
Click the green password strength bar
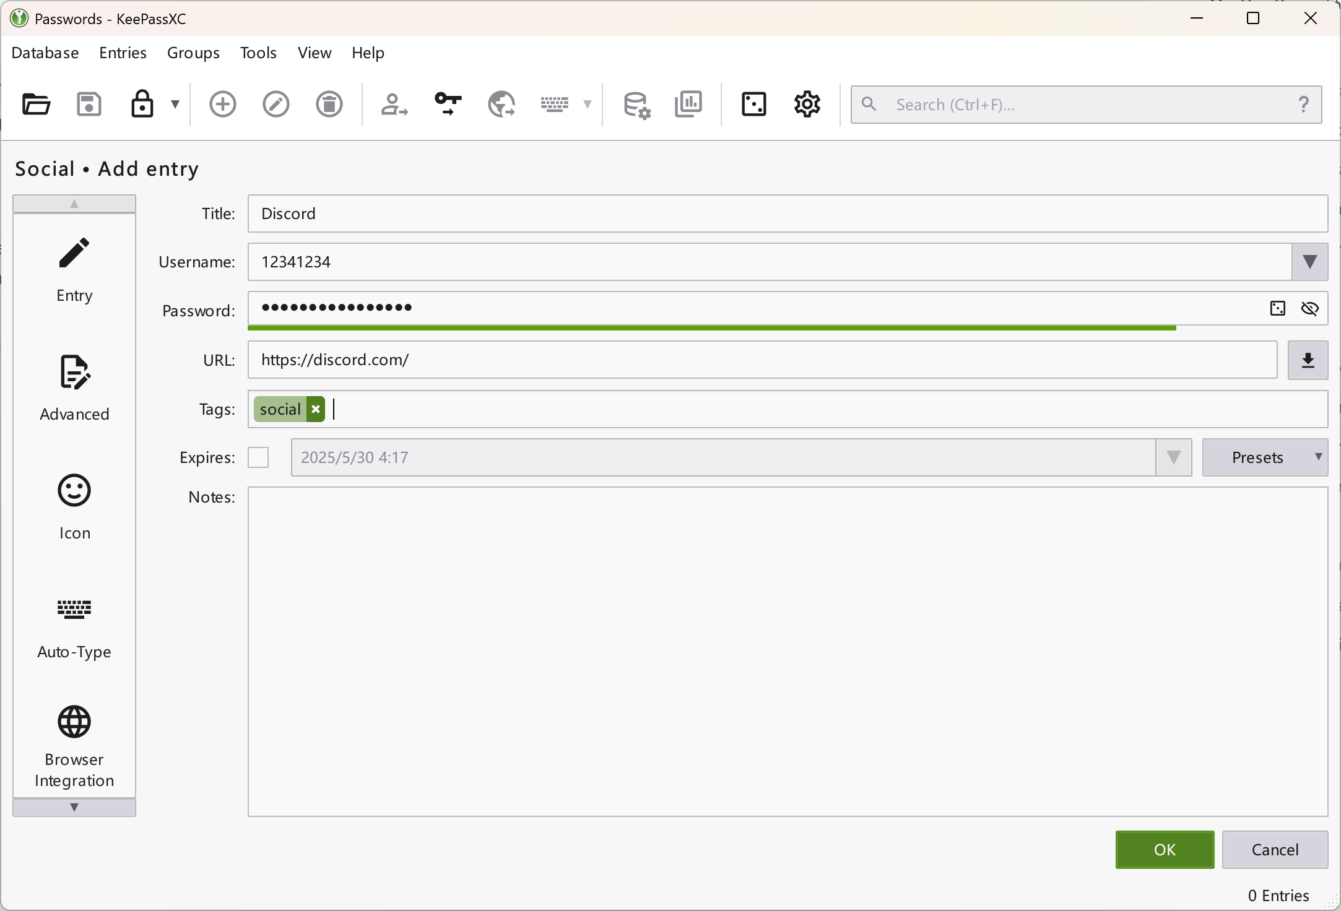[712, 328]
